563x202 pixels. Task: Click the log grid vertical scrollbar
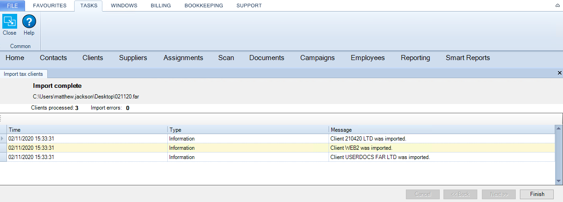pyautogui.click(x=558, y=155)
